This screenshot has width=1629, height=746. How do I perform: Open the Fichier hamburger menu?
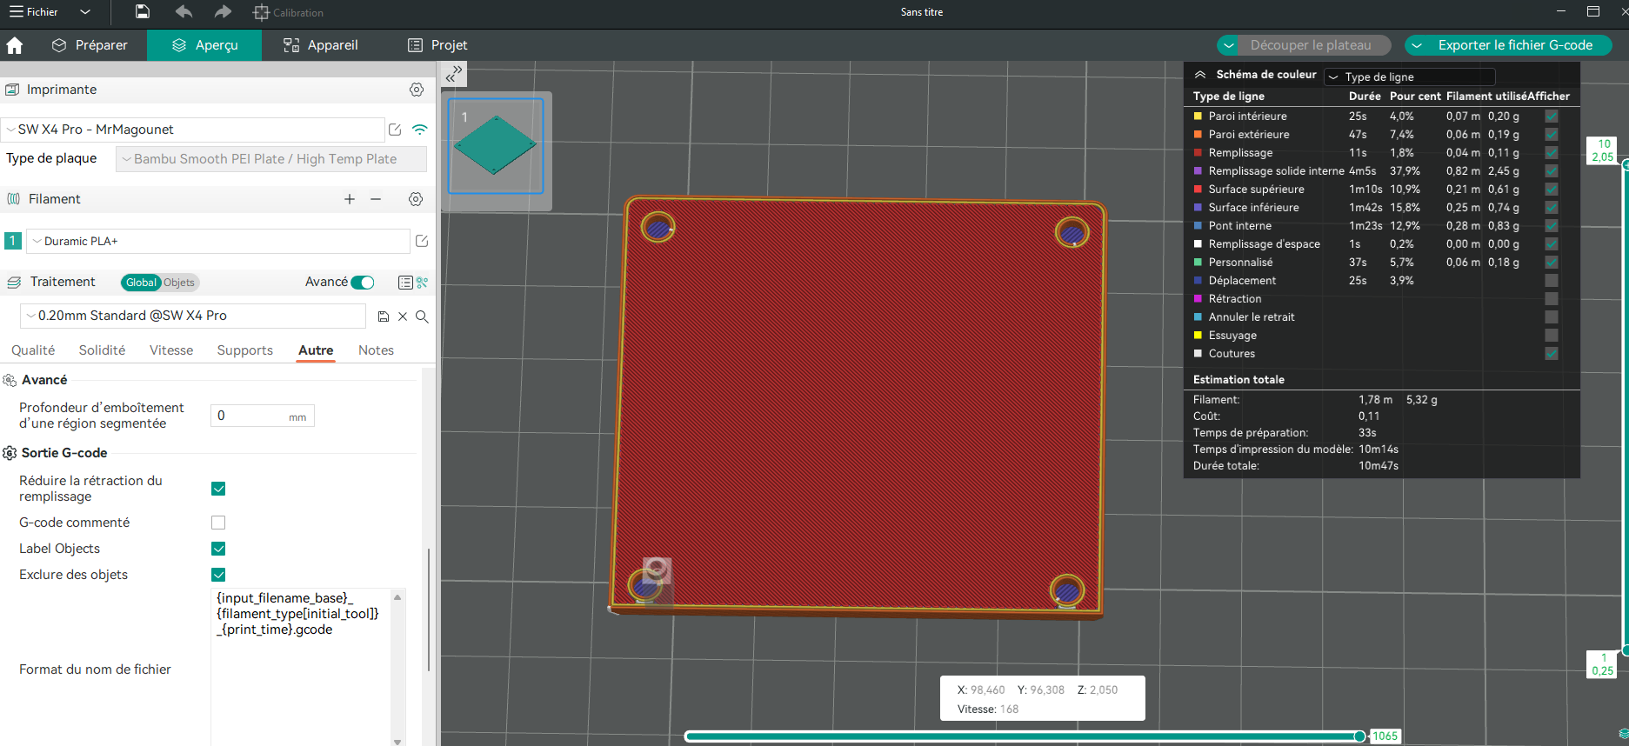33,12
